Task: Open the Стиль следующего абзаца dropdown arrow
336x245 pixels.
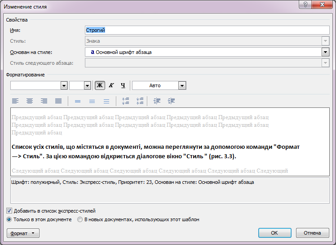Action: pyautogui.click(x=325, y=63)
